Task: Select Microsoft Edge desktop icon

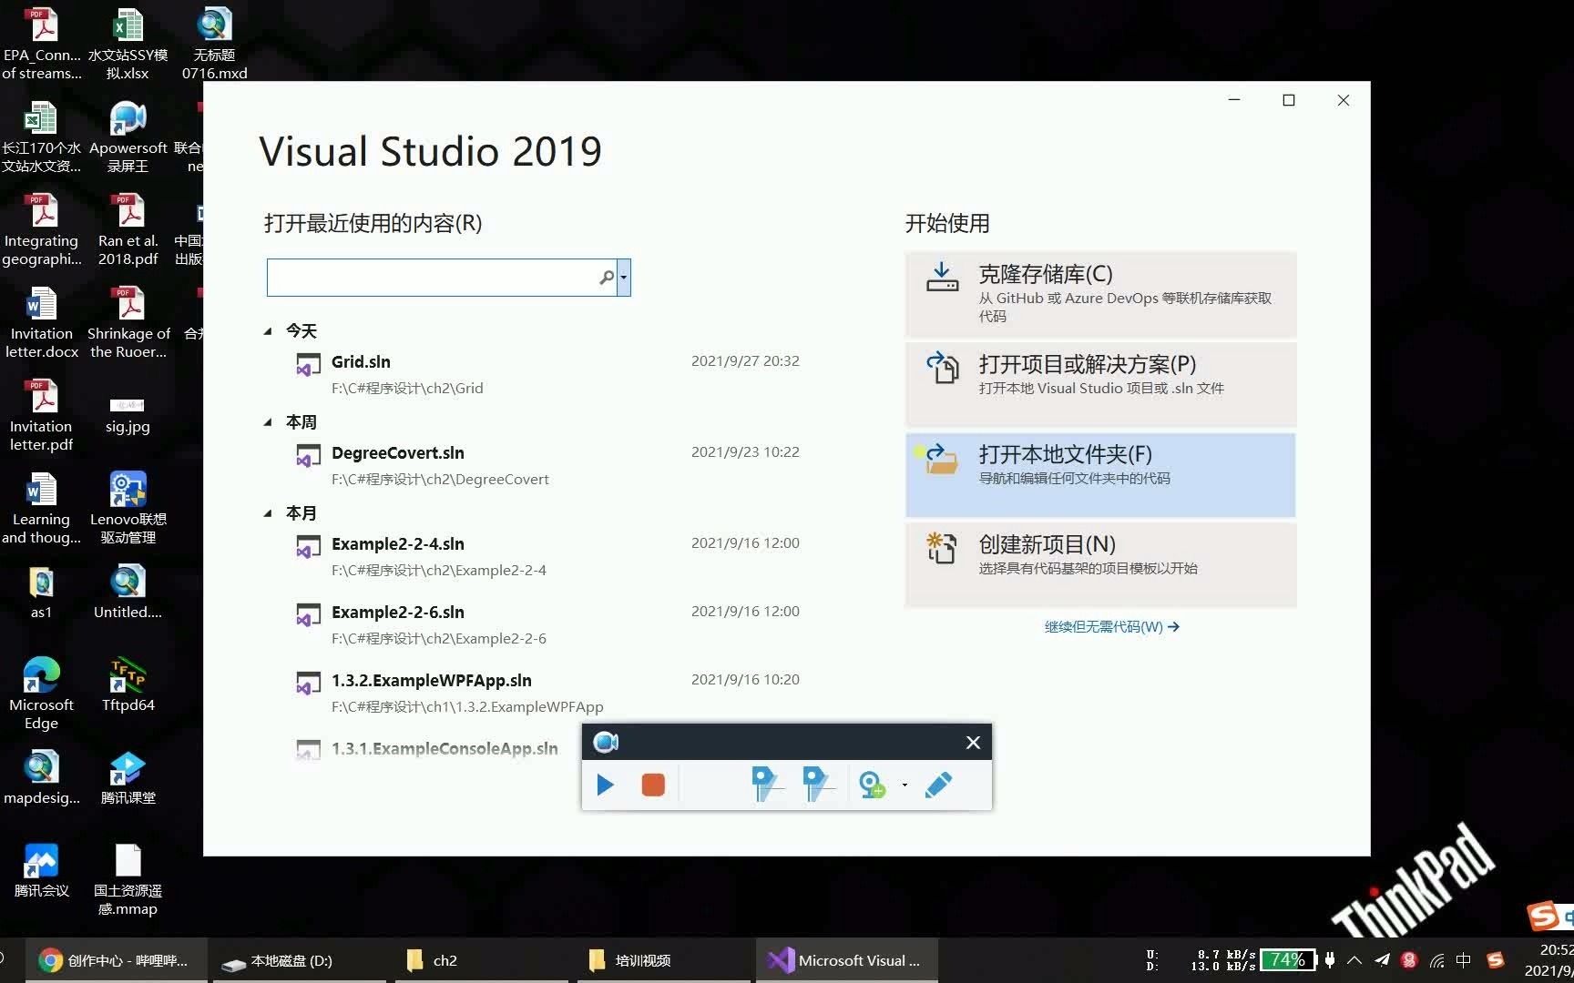Action: point(41,694)
